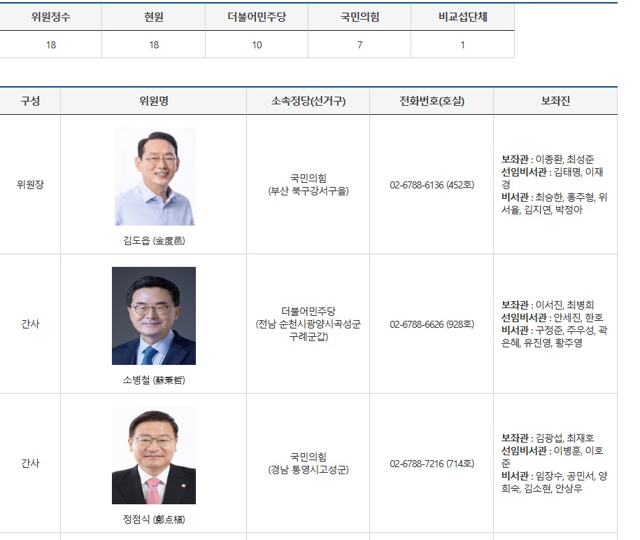The width and height of the screenshot is (640, 540).
Task: Select Jeong Jeom-sik's profile photo
Action: click(154, 455)
